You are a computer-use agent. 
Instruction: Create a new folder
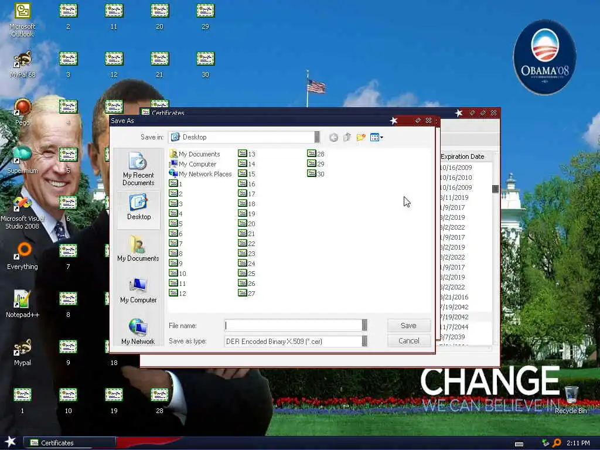(x=361, y=137)
